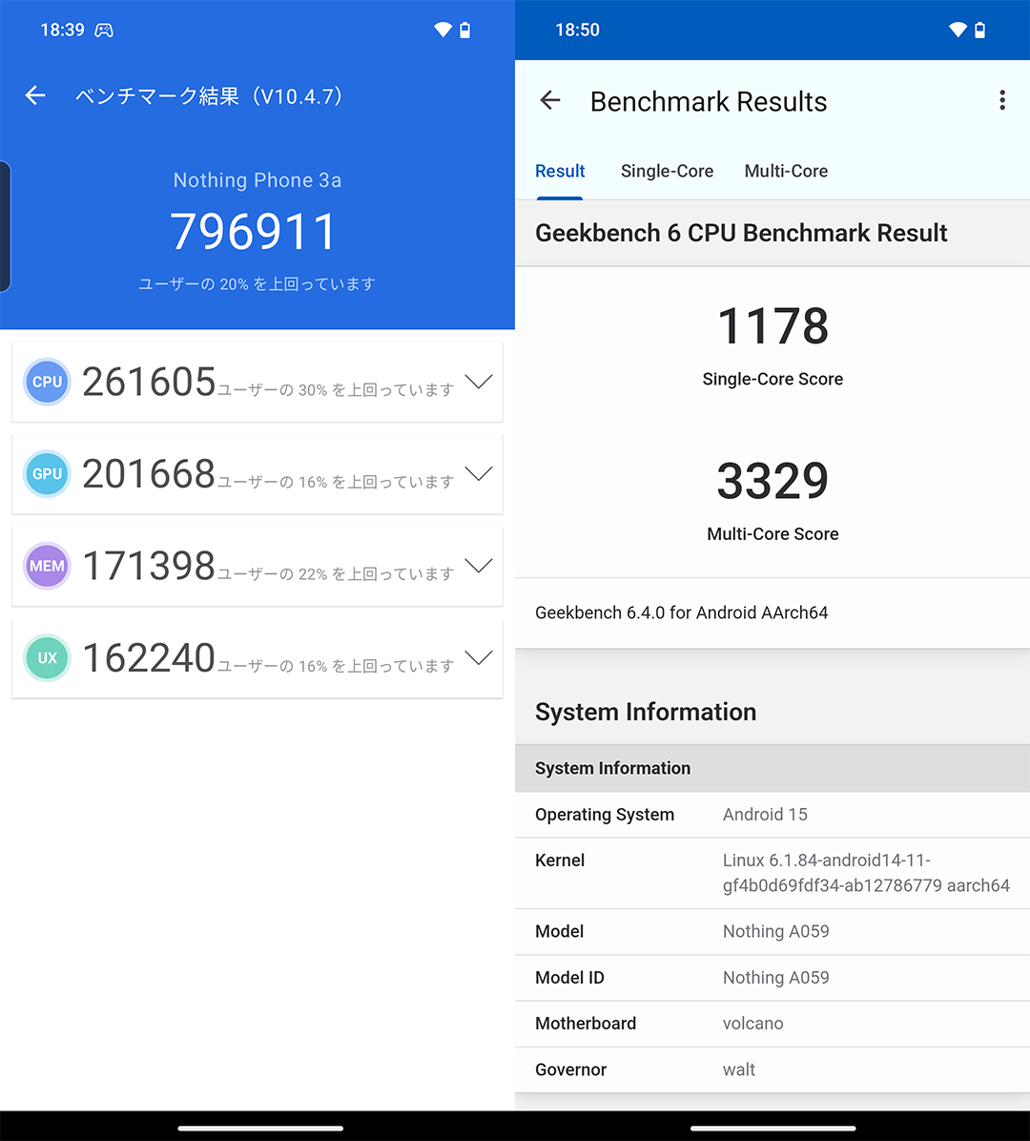Screen dimensions: 1030x1141
Task: Tap the back arrow beside Benchmark Results
Action: (550, 100)
